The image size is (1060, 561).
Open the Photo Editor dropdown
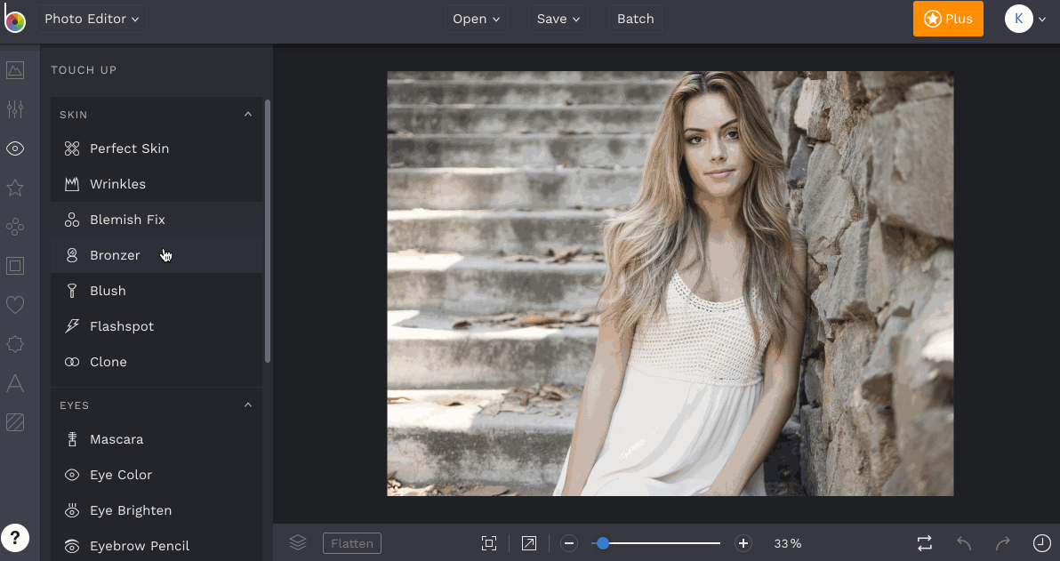(x=92, y=19)
